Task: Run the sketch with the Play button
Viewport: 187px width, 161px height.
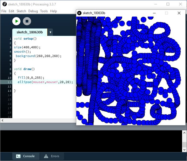Action: pos(16,21)
